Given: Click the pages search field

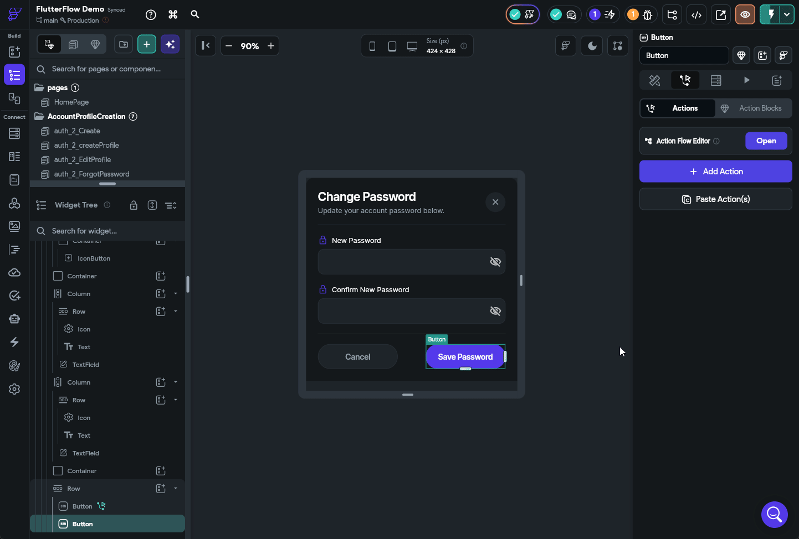Looking at the screenshot, I should click(x=107, y=69).
